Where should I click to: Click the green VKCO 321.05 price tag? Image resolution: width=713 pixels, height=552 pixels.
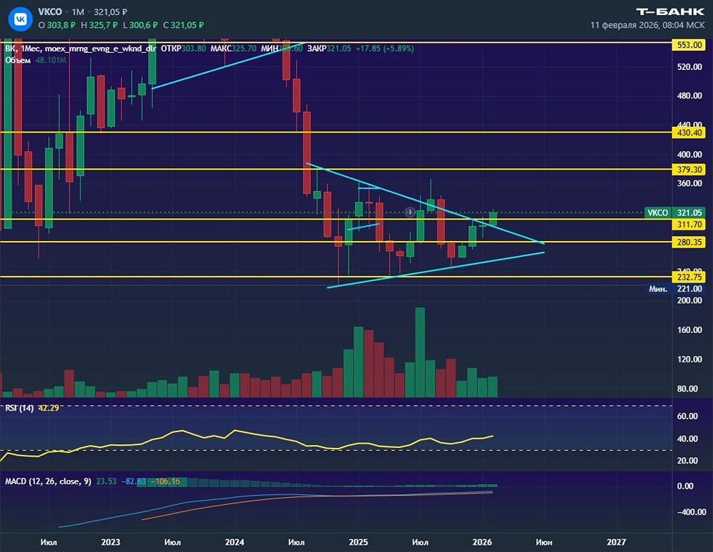click(674, 213)
